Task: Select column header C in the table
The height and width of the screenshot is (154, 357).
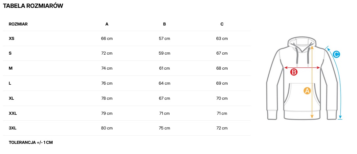Action: 222,24
